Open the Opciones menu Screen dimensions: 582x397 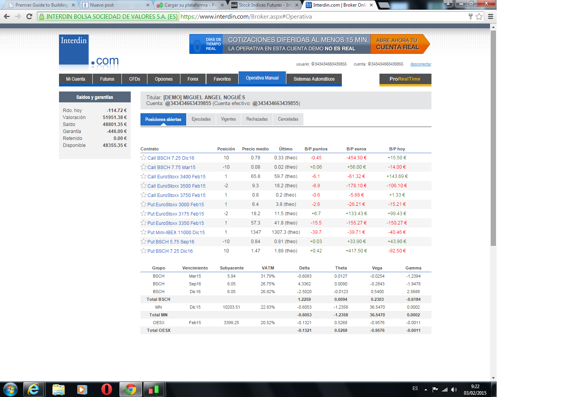point(164,79)
